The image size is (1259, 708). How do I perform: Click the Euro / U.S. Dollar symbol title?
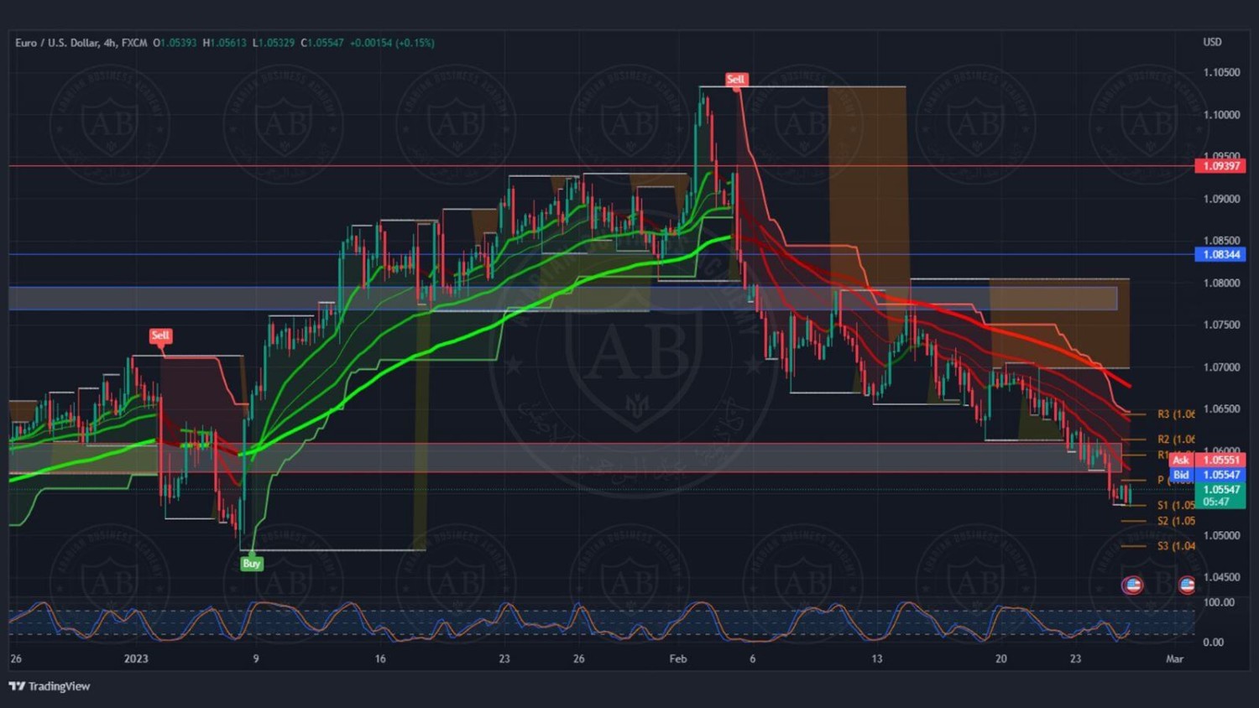pos(81,43)
